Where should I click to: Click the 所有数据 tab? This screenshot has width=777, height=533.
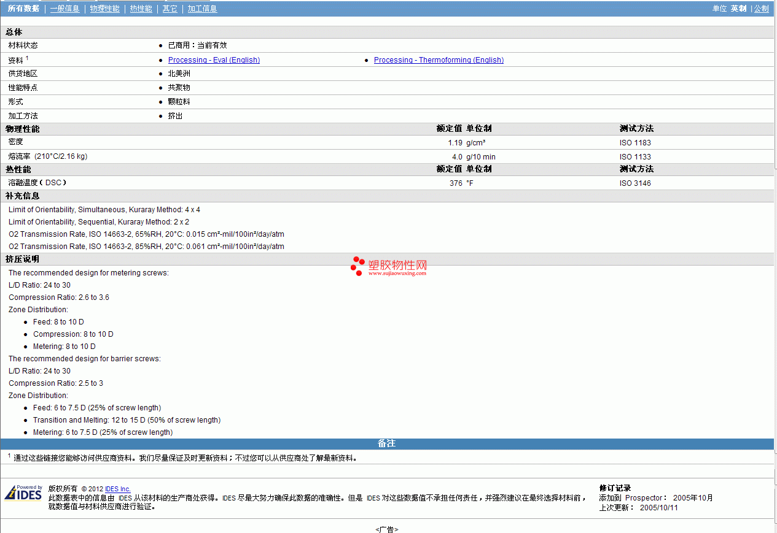[x=23, y=9]
